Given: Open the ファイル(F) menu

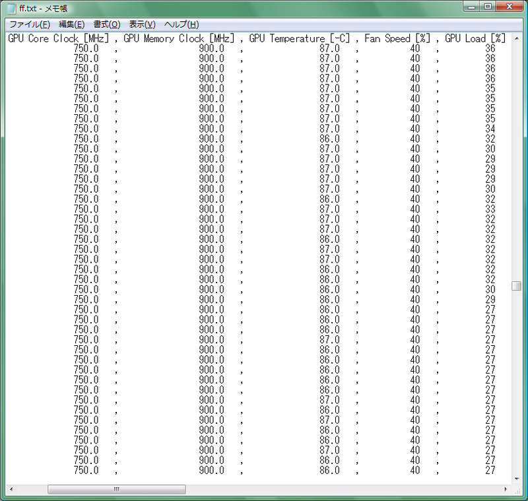Looking at the screenshot, I should (30, 24).
